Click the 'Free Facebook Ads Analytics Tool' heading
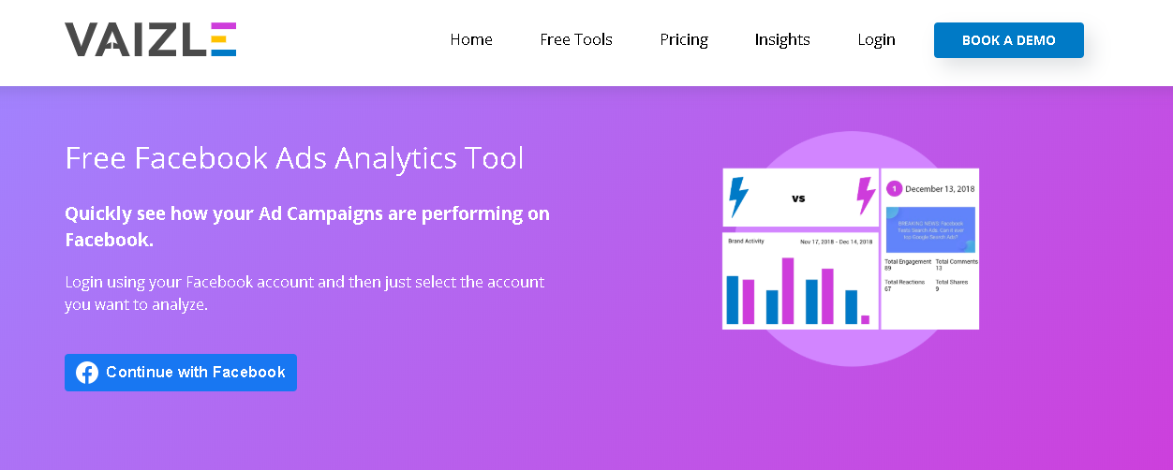This screenshot has height=470, width=1173. pos(294,158)
